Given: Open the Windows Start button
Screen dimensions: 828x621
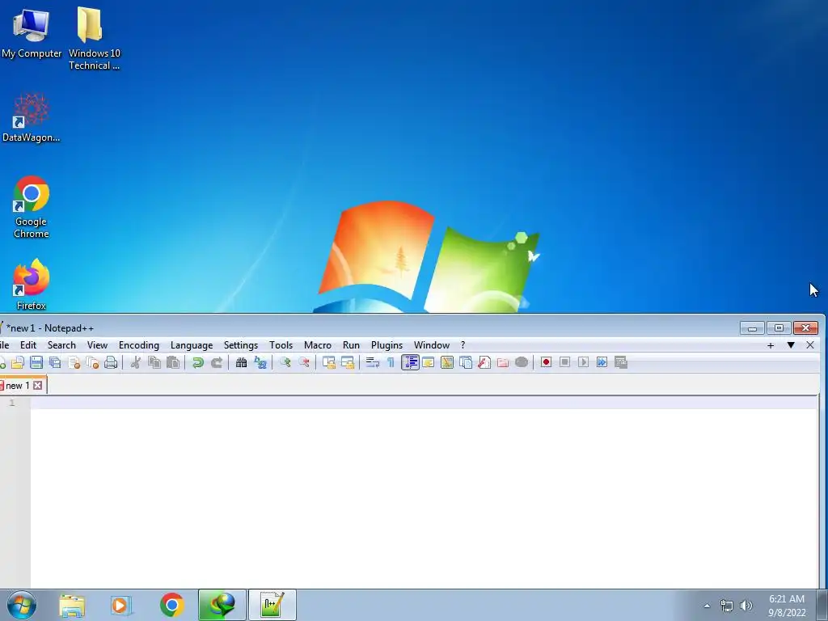Looking at the screenshot, I should [x=22, y=605].
